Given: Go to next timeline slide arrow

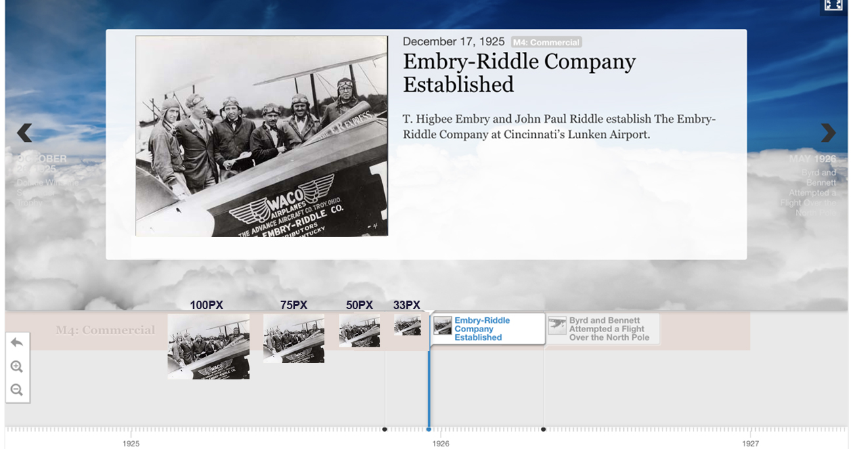Looking at the screenshot, I should pos(828,133).
